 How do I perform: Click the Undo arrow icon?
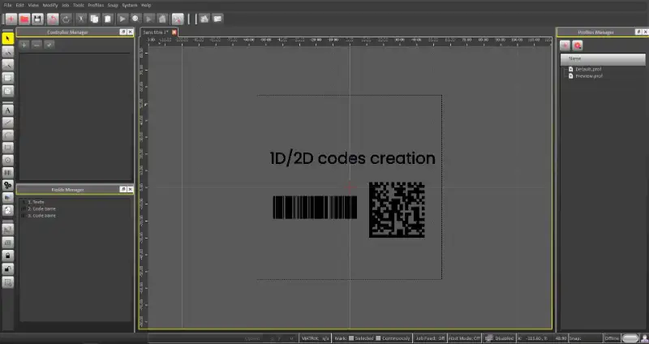coord(53,18)
